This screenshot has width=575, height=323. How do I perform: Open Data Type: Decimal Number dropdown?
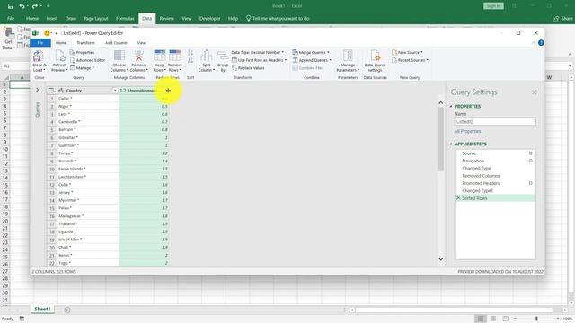pos(258,52)
